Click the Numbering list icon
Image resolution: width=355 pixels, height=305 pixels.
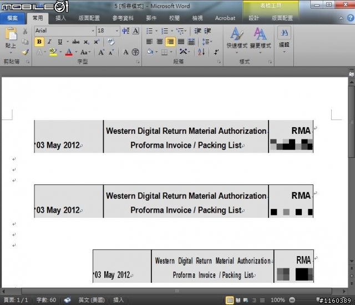tap(165, 31)
